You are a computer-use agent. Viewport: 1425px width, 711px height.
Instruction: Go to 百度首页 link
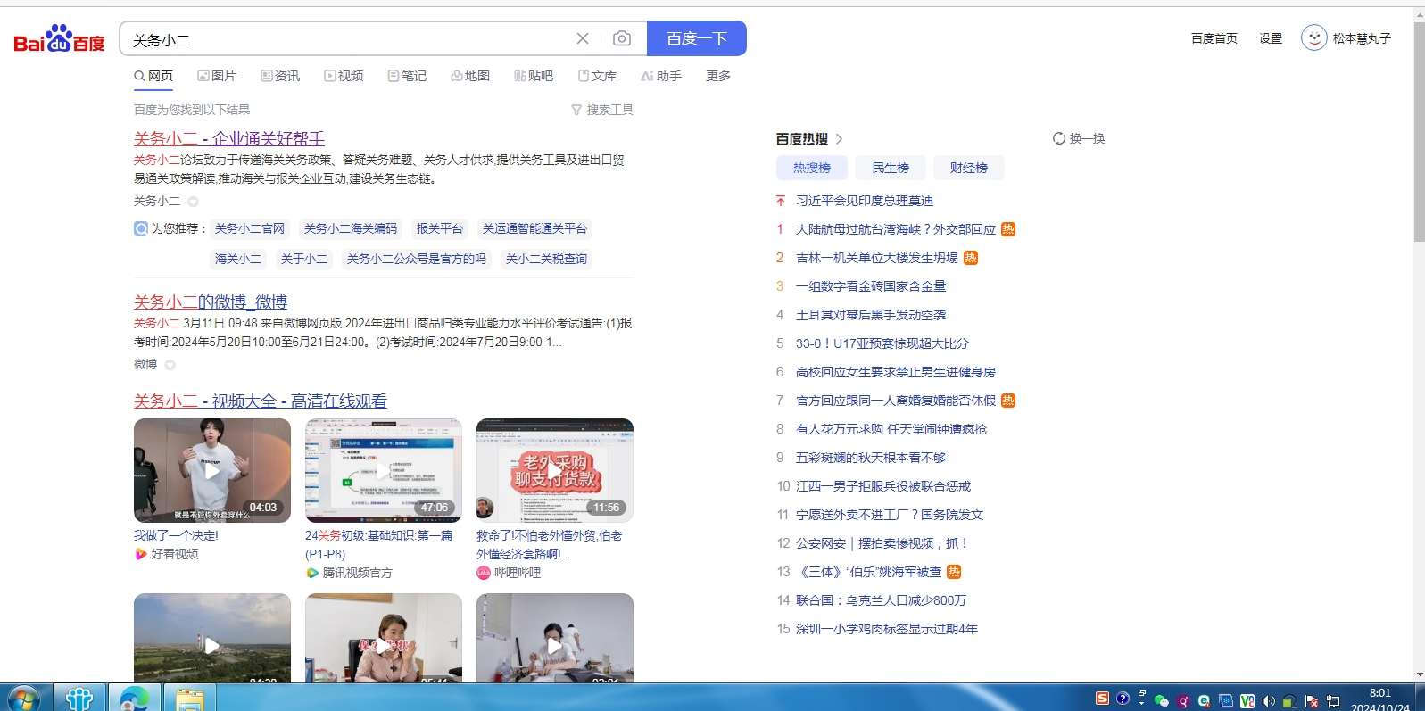click(1214, 38)
